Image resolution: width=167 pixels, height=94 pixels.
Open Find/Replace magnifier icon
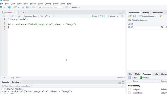pyautogui.click(x=42, y=16)
